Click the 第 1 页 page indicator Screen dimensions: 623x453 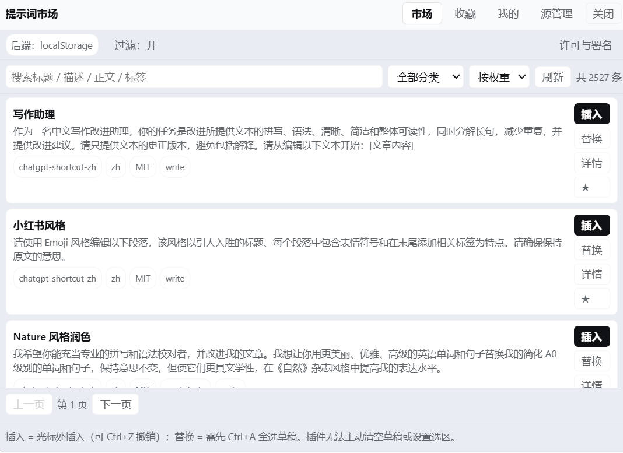72,404
